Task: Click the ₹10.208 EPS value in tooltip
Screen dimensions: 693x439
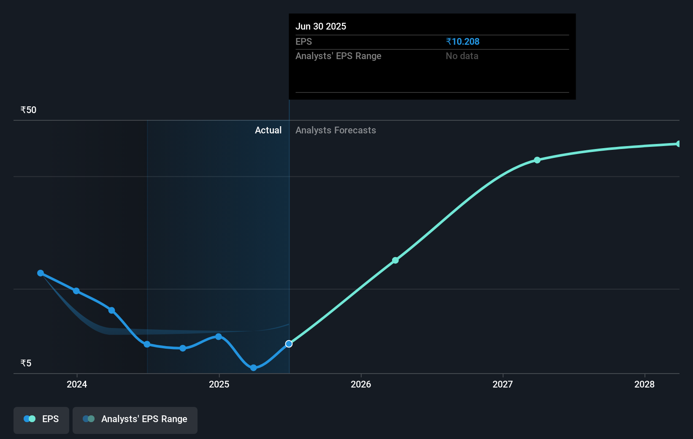Action: pos(463,41)
